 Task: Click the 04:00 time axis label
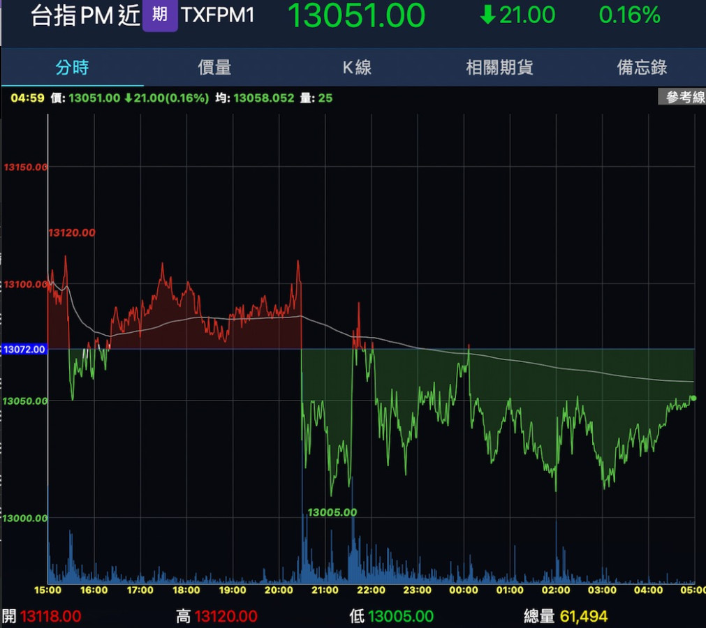[x=648, y=590]
